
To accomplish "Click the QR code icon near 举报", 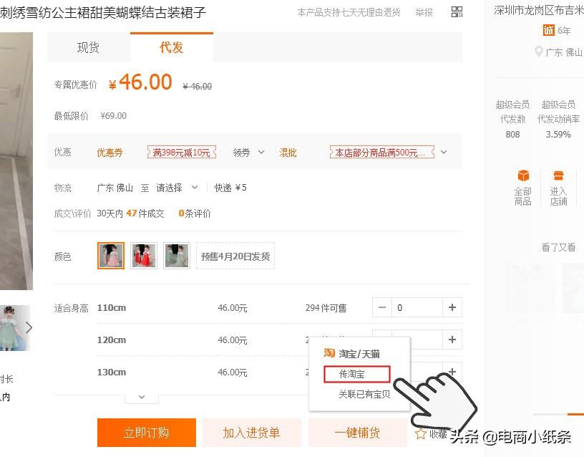I will point(457,12).
